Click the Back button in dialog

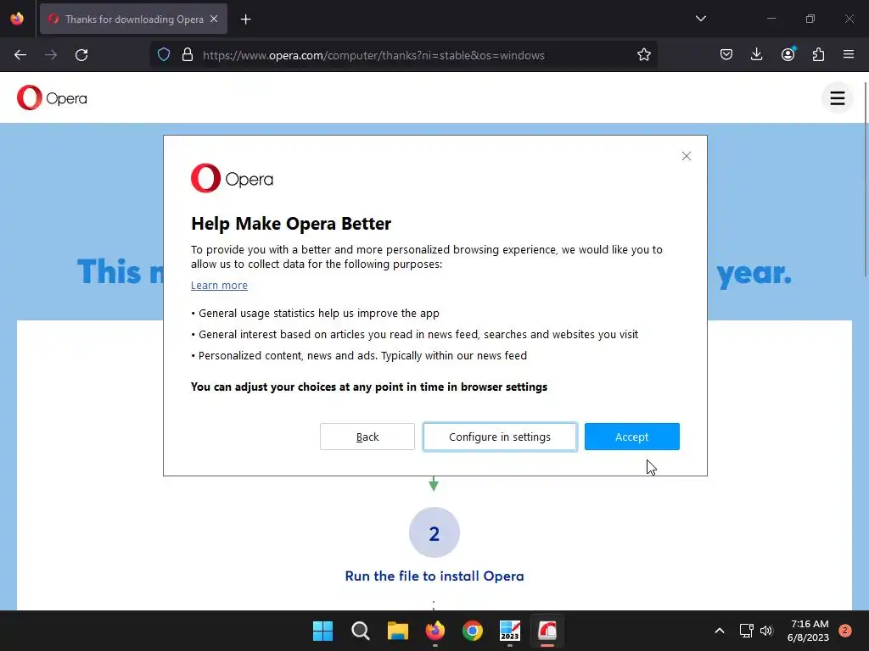(x=367, y=437)
